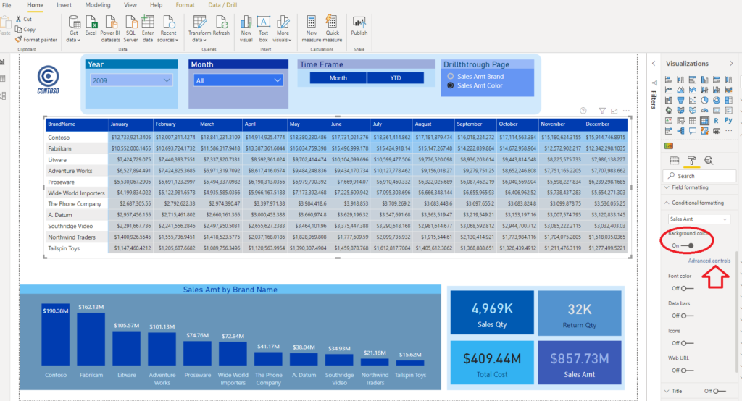Click the Excel data source icon

tap(91, 25)
